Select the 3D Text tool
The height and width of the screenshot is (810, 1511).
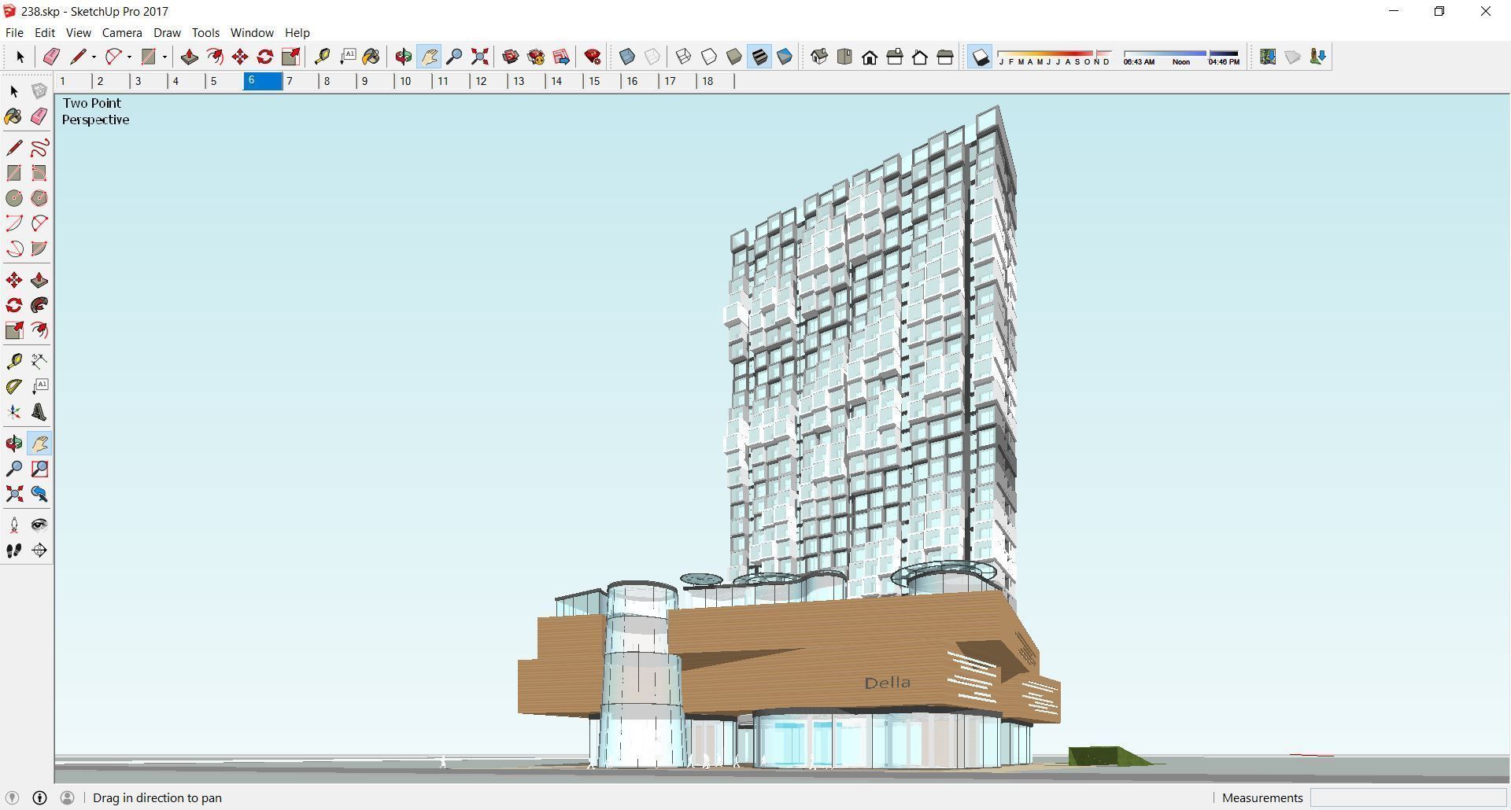click(x=39, y=412)
